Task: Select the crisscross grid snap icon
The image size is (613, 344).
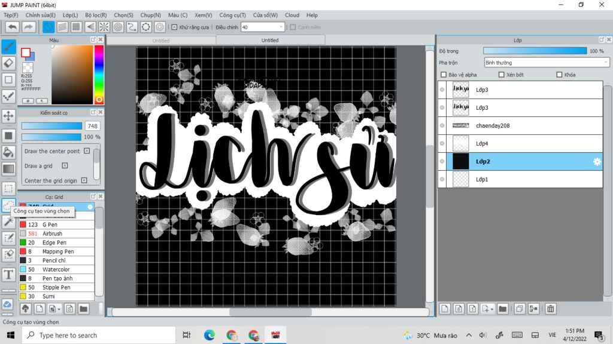Action: (76, 27)
